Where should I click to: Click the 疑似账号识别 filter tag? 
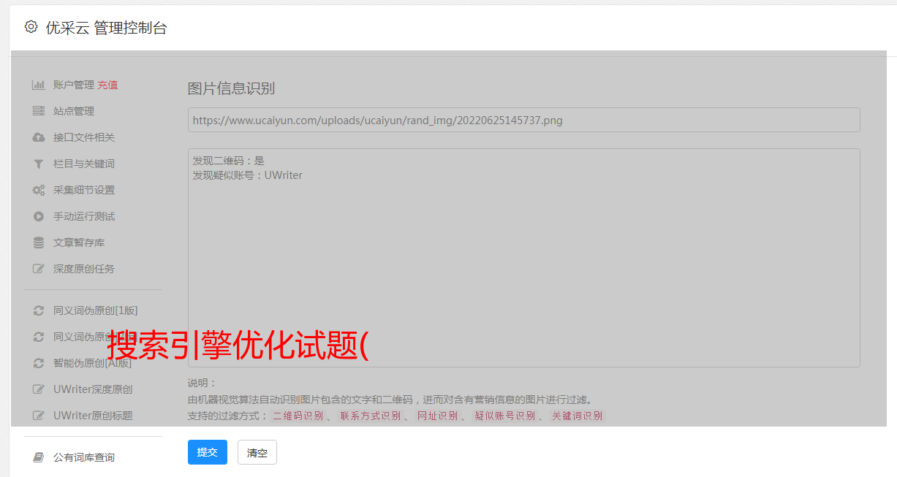[x=505, y=416]
